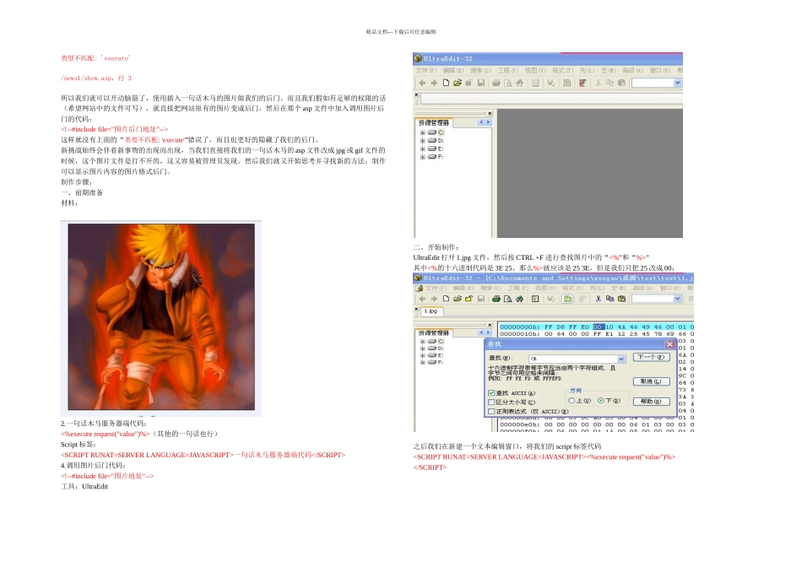Open 文件(F) menu in the empty UltraEdit window
The image size is (802, 567).
tap(426, 71)
